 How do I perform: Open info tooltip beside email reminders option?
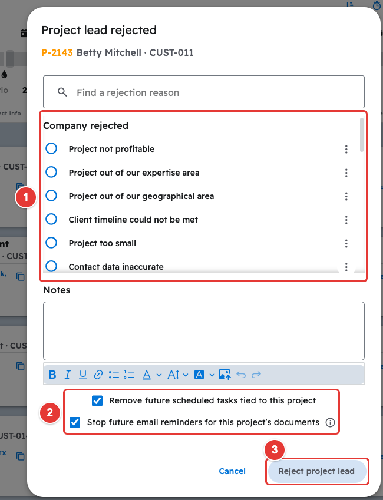[x=330, y=422]
